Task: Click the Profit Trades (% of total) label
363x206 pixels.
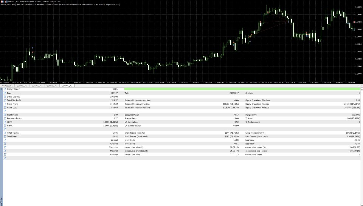Action: [136, 136]
